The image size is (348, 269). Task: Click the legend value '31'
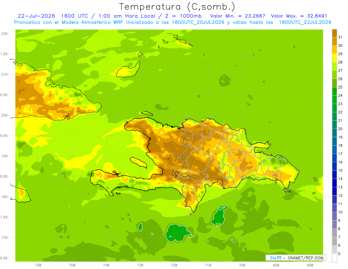coord(340,37)
